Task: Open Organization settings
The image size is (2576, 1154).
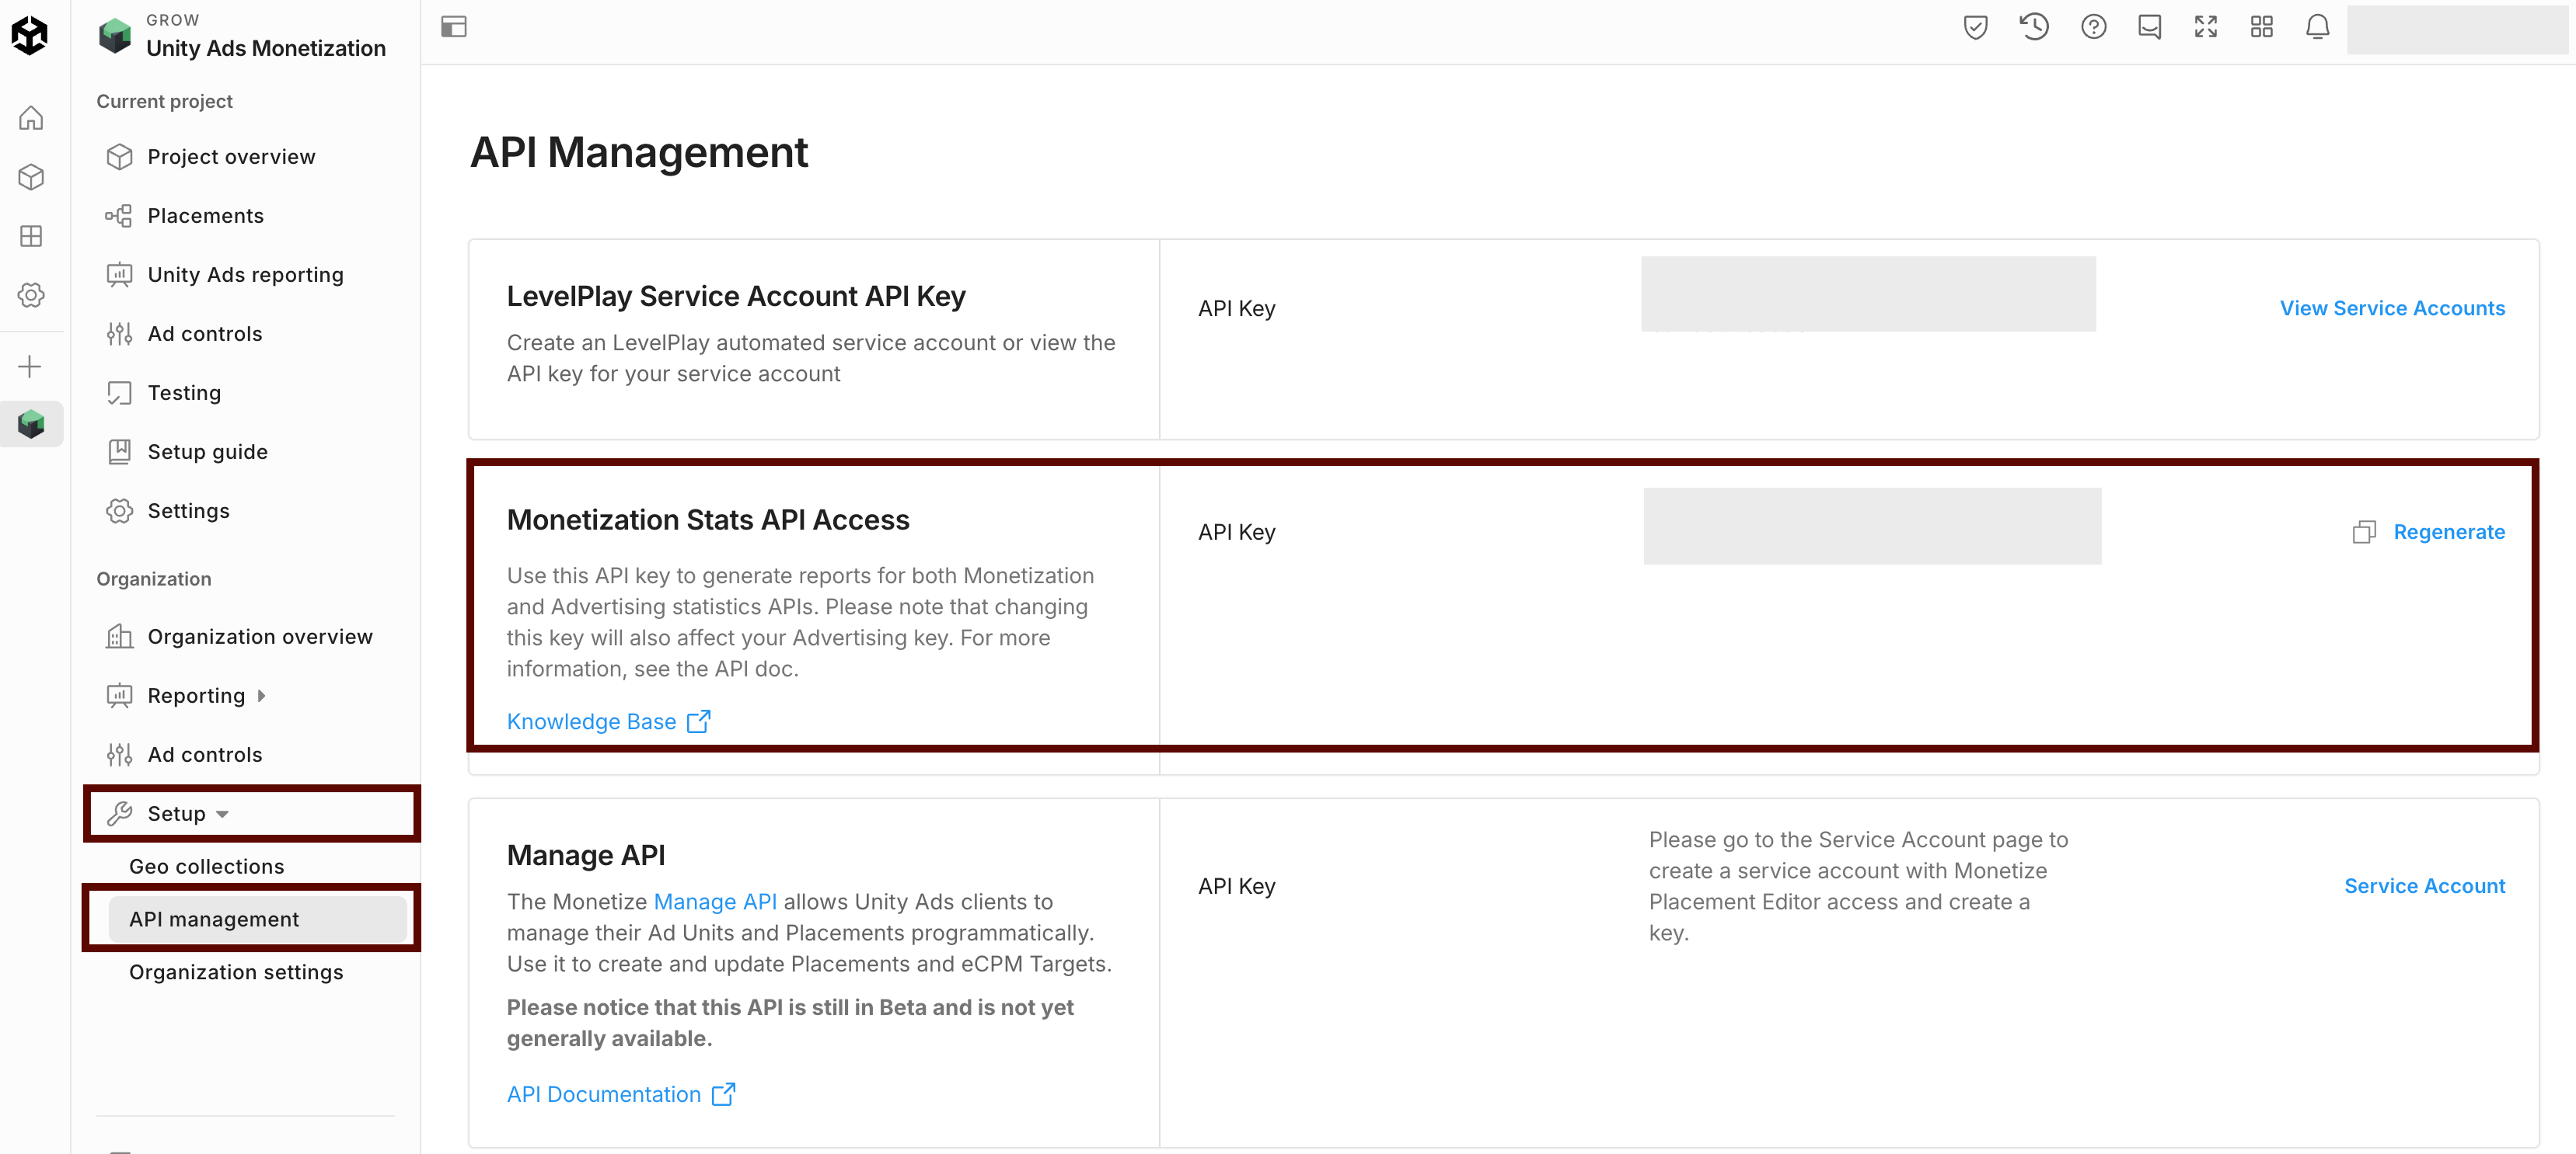Action: (x=236, y=972)
